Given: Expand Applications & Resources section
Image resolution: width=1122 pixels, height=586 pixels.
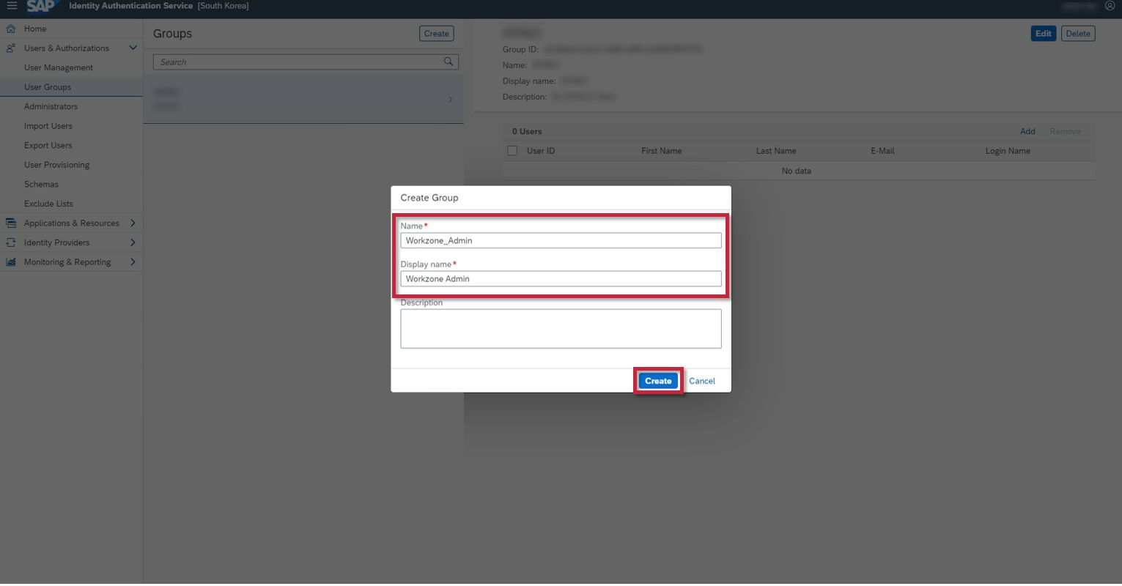Looking at the screenshot, I should point(133,223).
